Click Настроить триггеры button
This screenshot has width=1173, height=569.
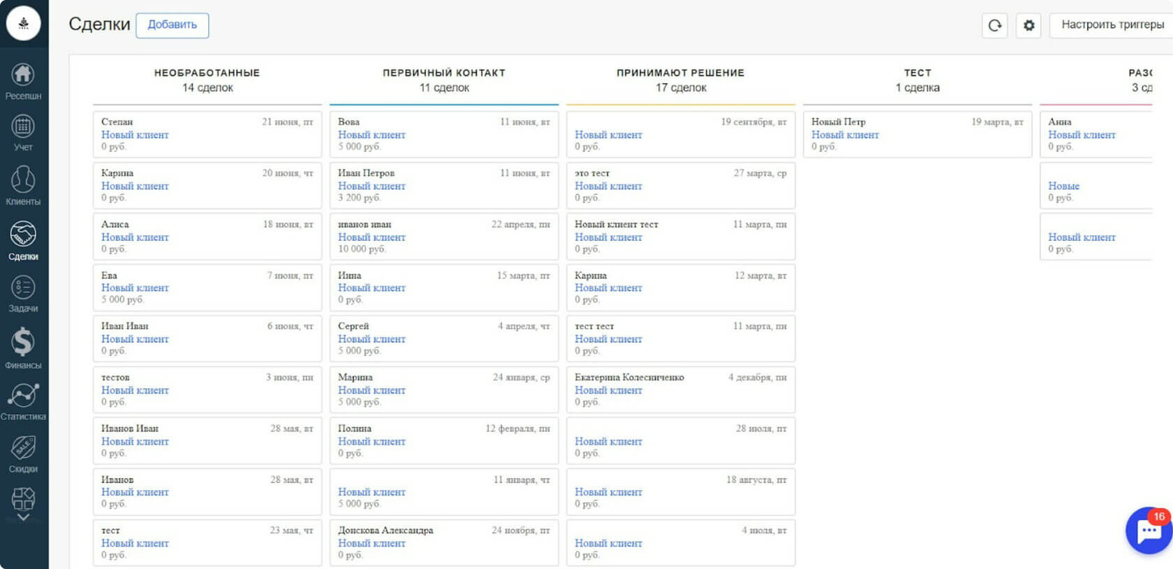[x=1112, y=25]
